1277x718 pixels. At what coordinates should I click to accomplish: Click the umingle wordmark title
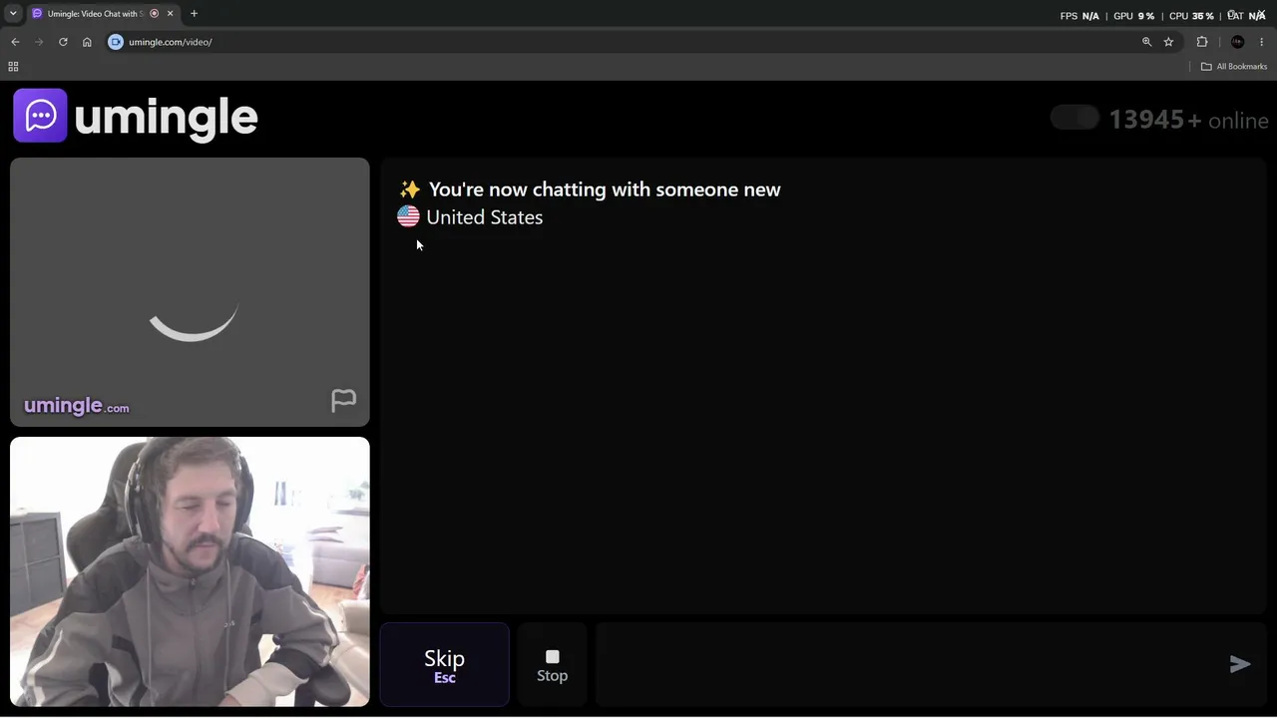coord(166,118)
